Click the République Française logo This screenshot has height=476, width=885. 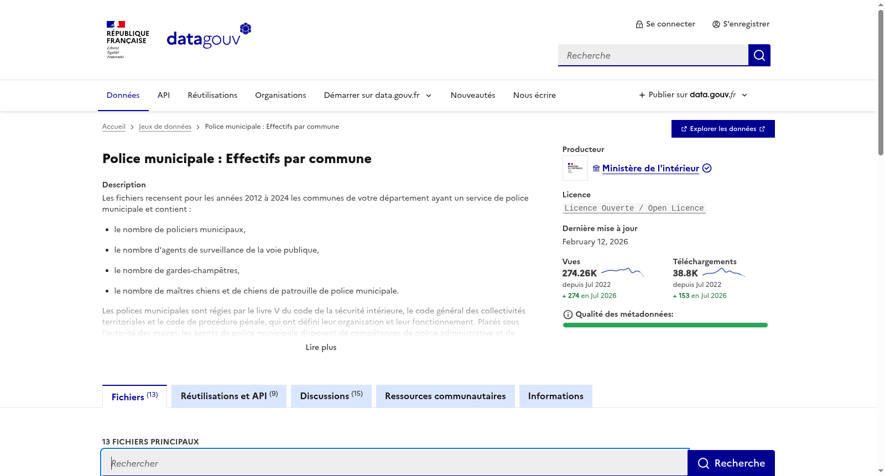coord(128,40)
